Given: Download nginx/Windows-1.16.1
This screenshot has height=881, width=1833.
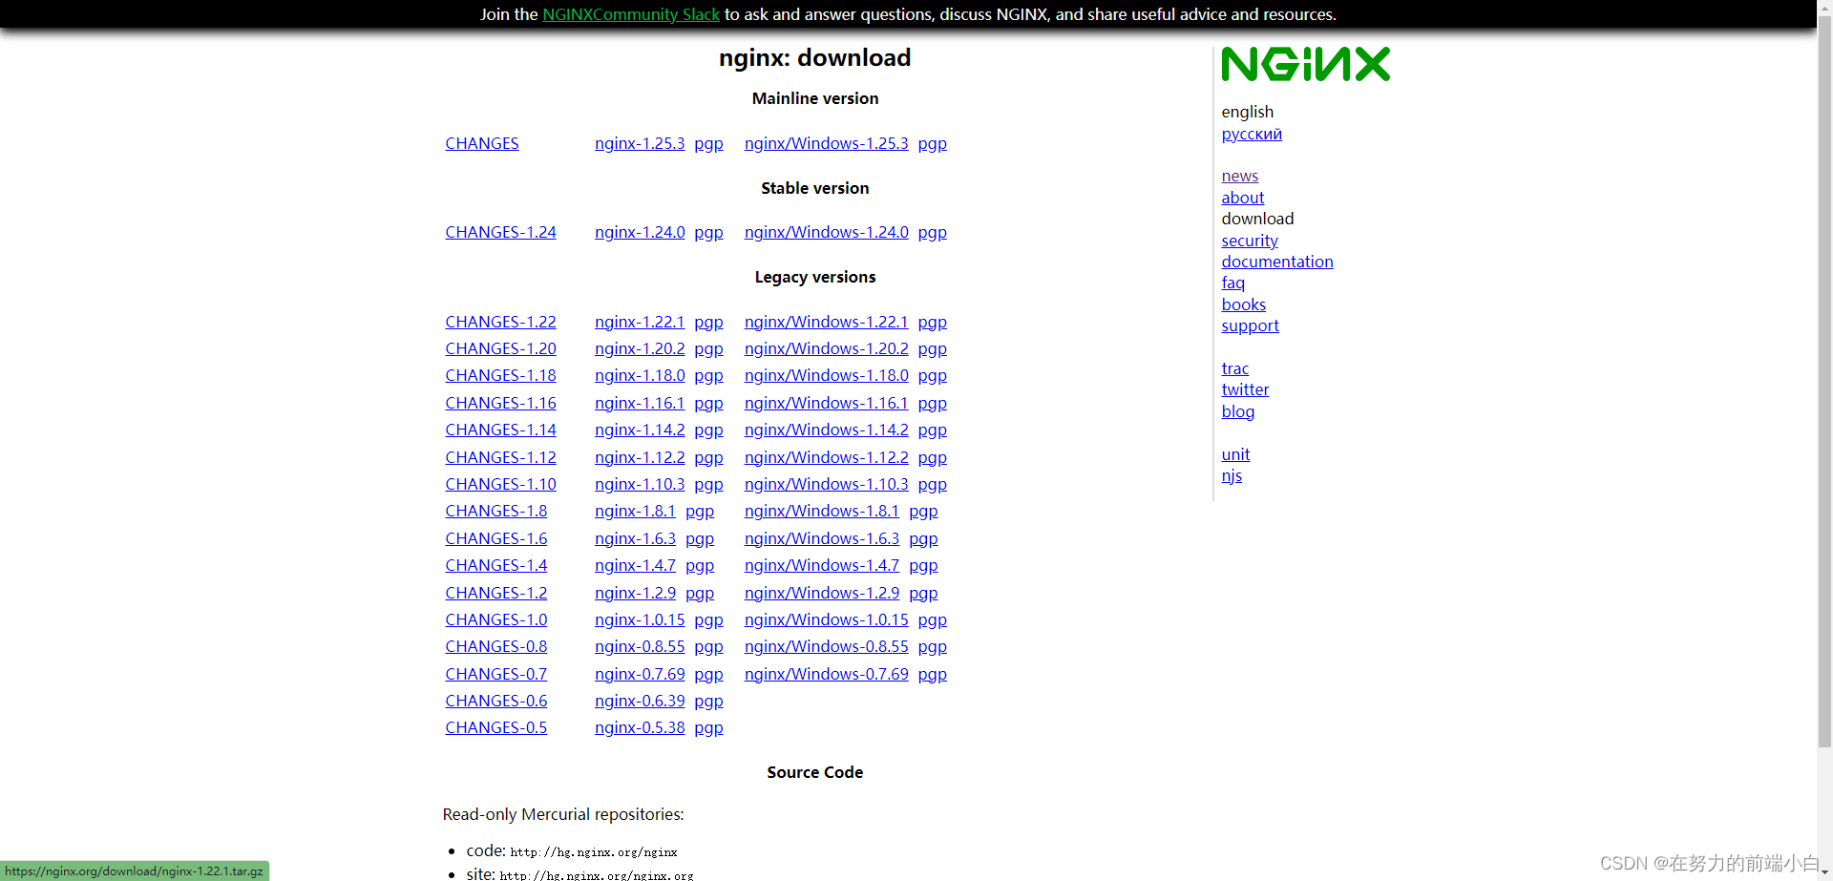Looking at the screenshot, I should pyautogui.click(x=827, y=403).
